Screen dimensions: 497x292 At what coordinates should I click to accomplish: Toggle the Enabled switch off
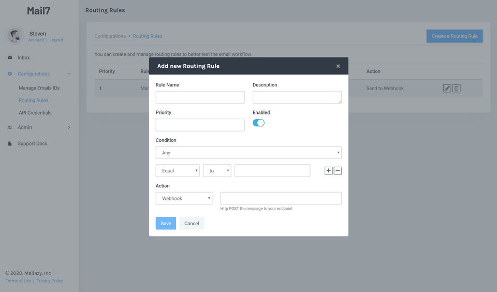click(258, 123)
